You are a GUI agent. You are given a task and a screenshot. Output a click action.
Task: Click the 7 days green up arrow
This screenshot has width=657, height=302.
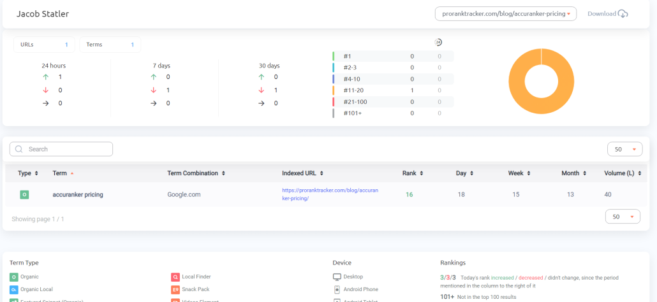(154, 77)
